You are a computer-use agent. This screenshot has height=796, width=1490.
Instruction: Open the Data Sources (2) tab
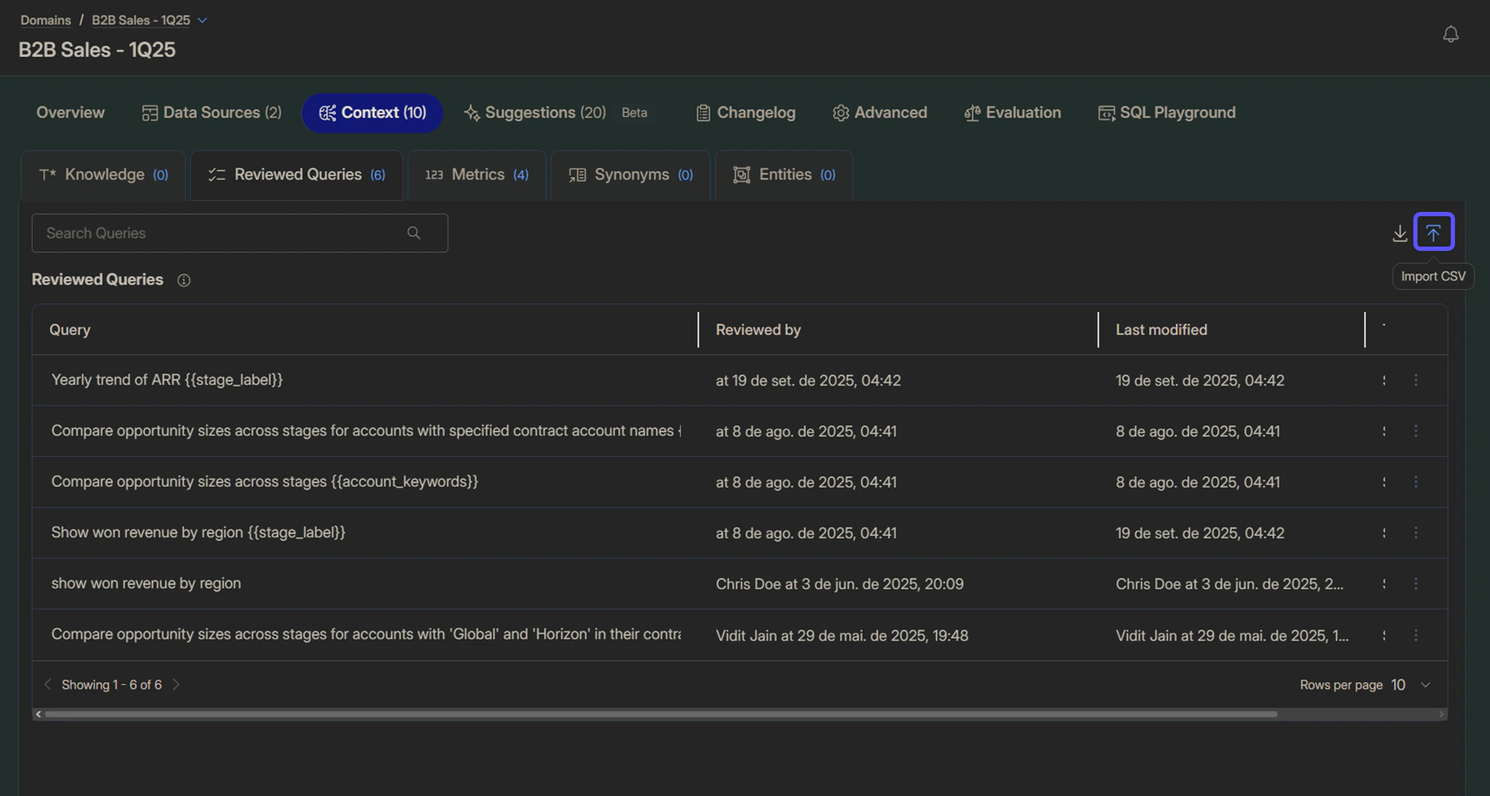211,113
